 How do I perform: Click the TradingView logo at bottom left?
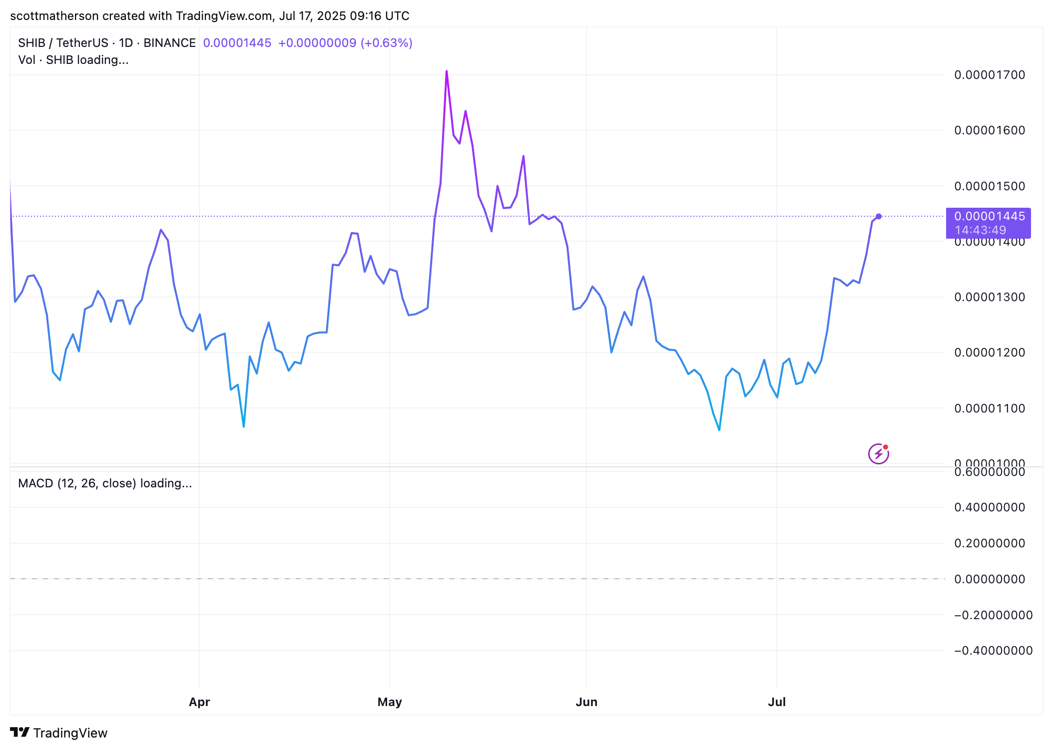tap(58, 733)
